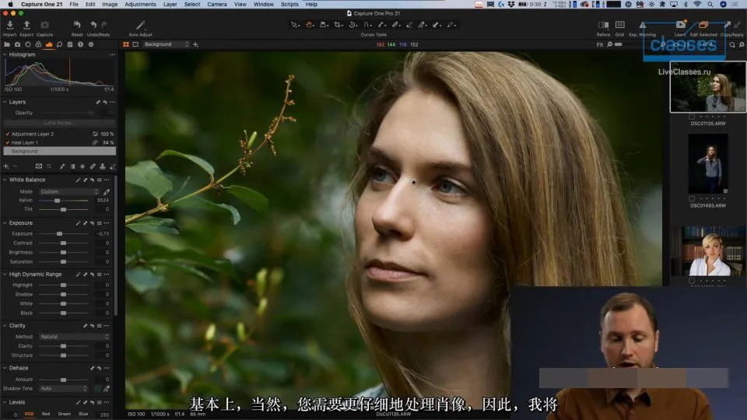This screenshot has height=420, width=747.
Task: Open Clarity Method Natural dropdown
Action: (x=75, y=337)
